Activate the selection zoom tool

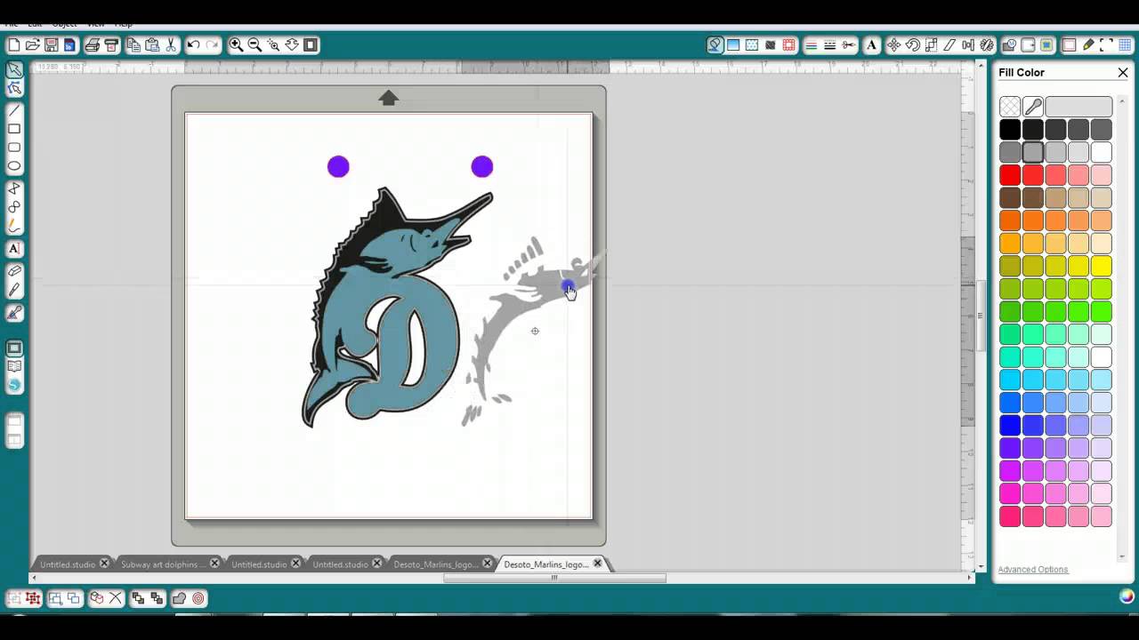click(273, 44)
